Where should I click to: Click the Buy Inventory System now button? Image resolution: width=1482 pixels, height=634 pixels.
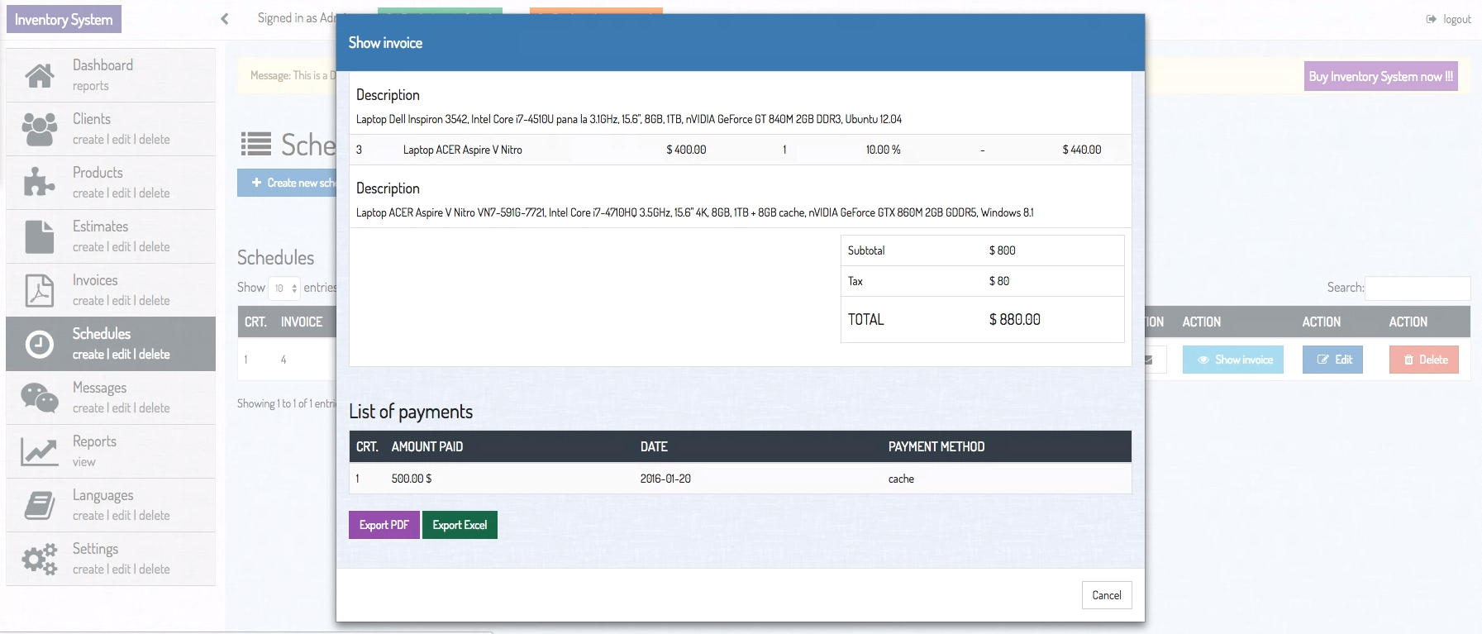(1380, 76)
